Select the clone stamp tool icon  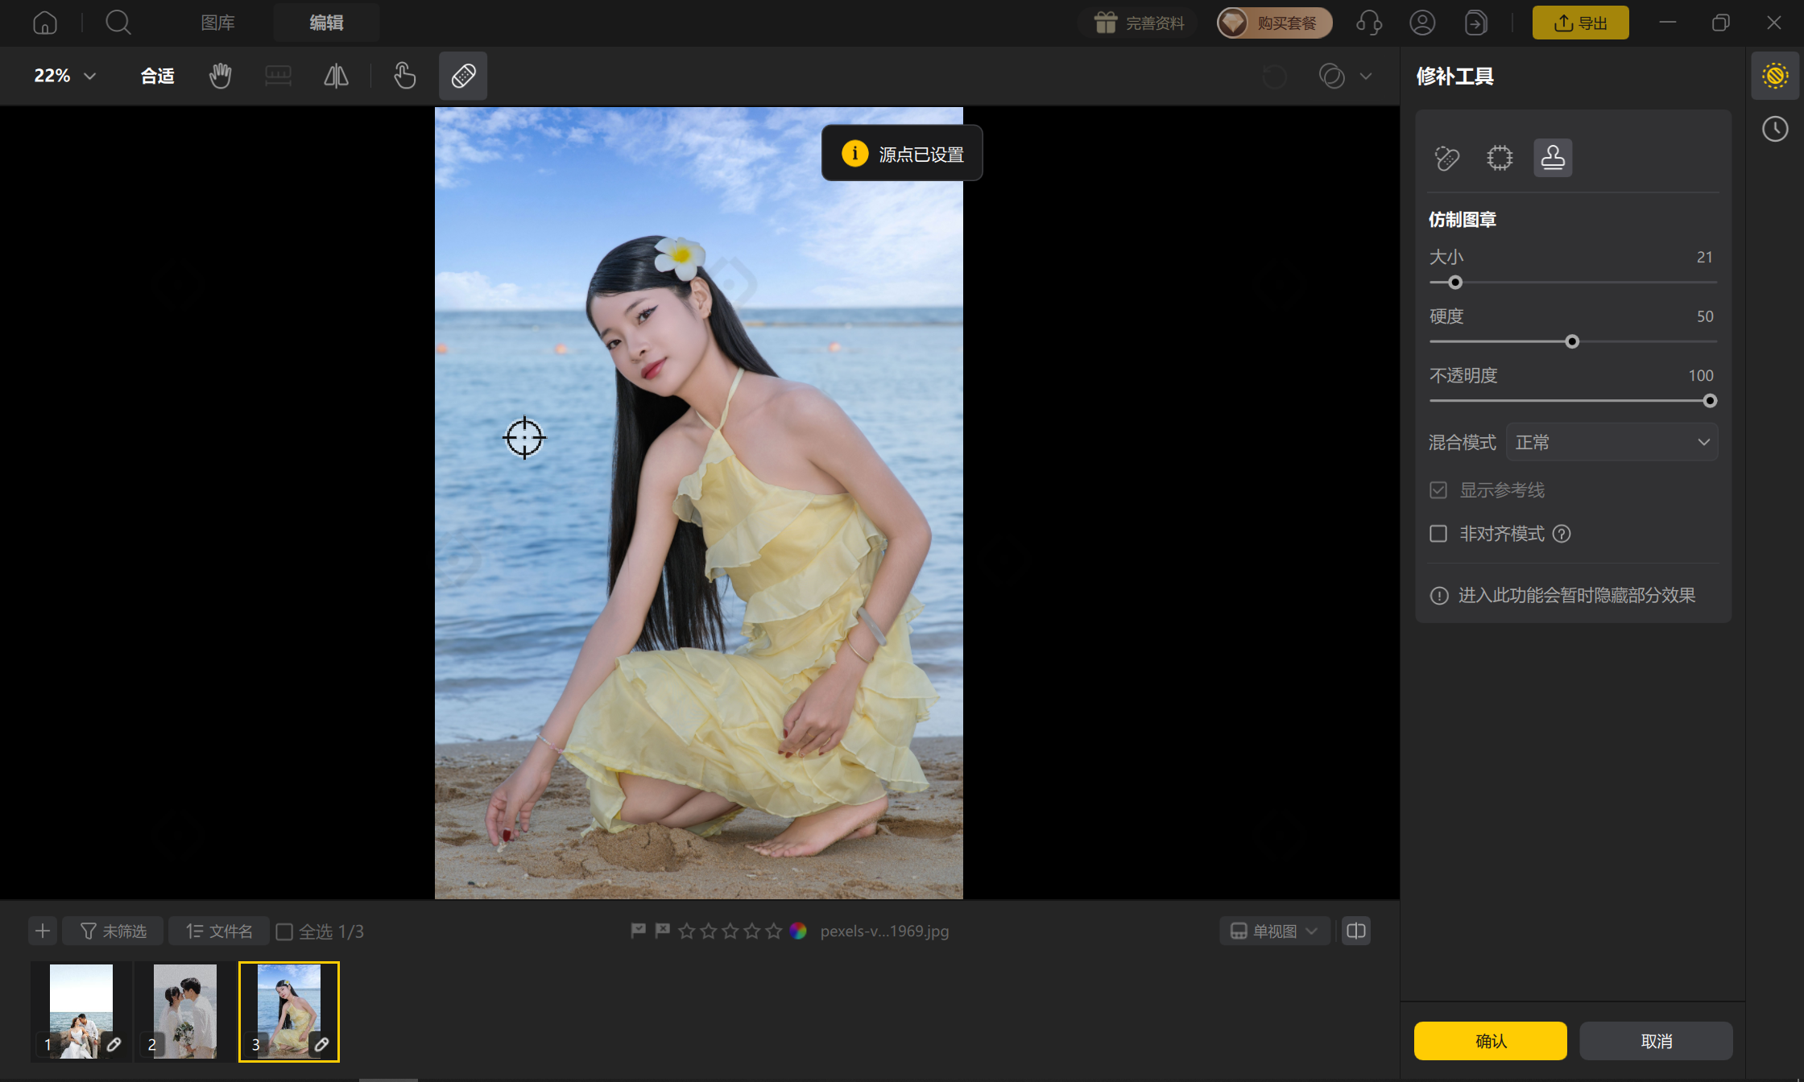point(1553,158)
